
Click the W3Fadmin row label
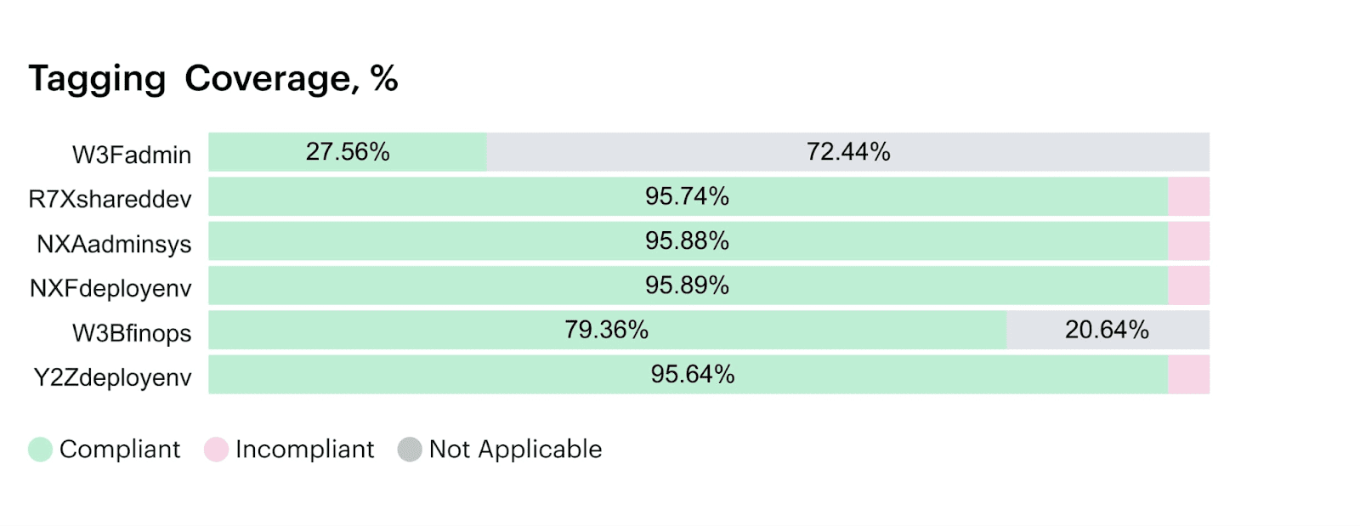point(132,156)
